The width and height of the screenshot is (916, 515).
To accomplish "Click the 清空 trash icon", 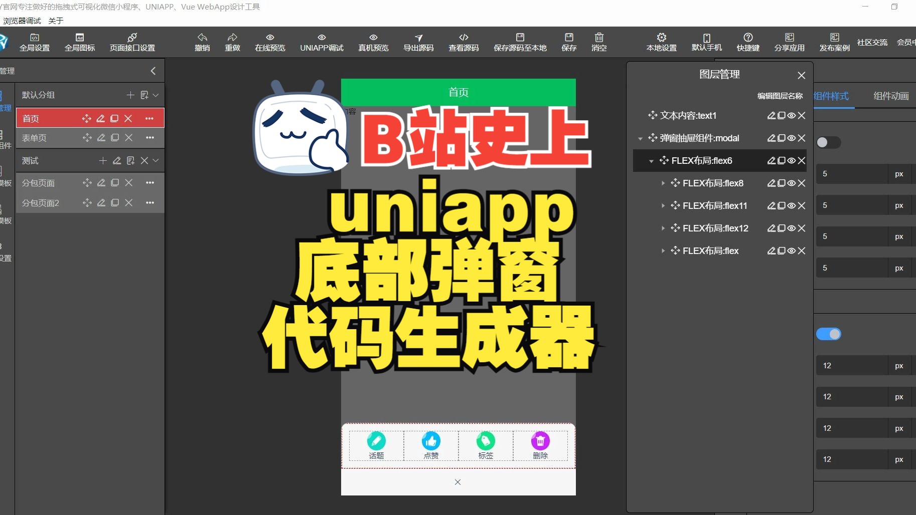I will 599,42.
